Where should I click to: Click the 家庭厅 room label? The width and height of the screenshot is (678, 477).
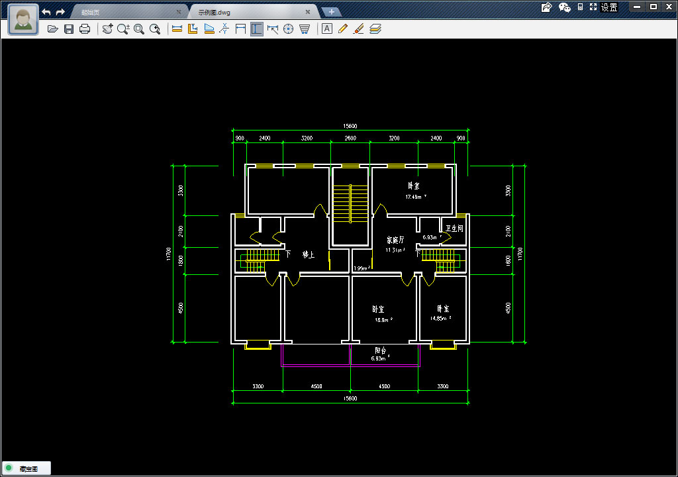(395, 240)
